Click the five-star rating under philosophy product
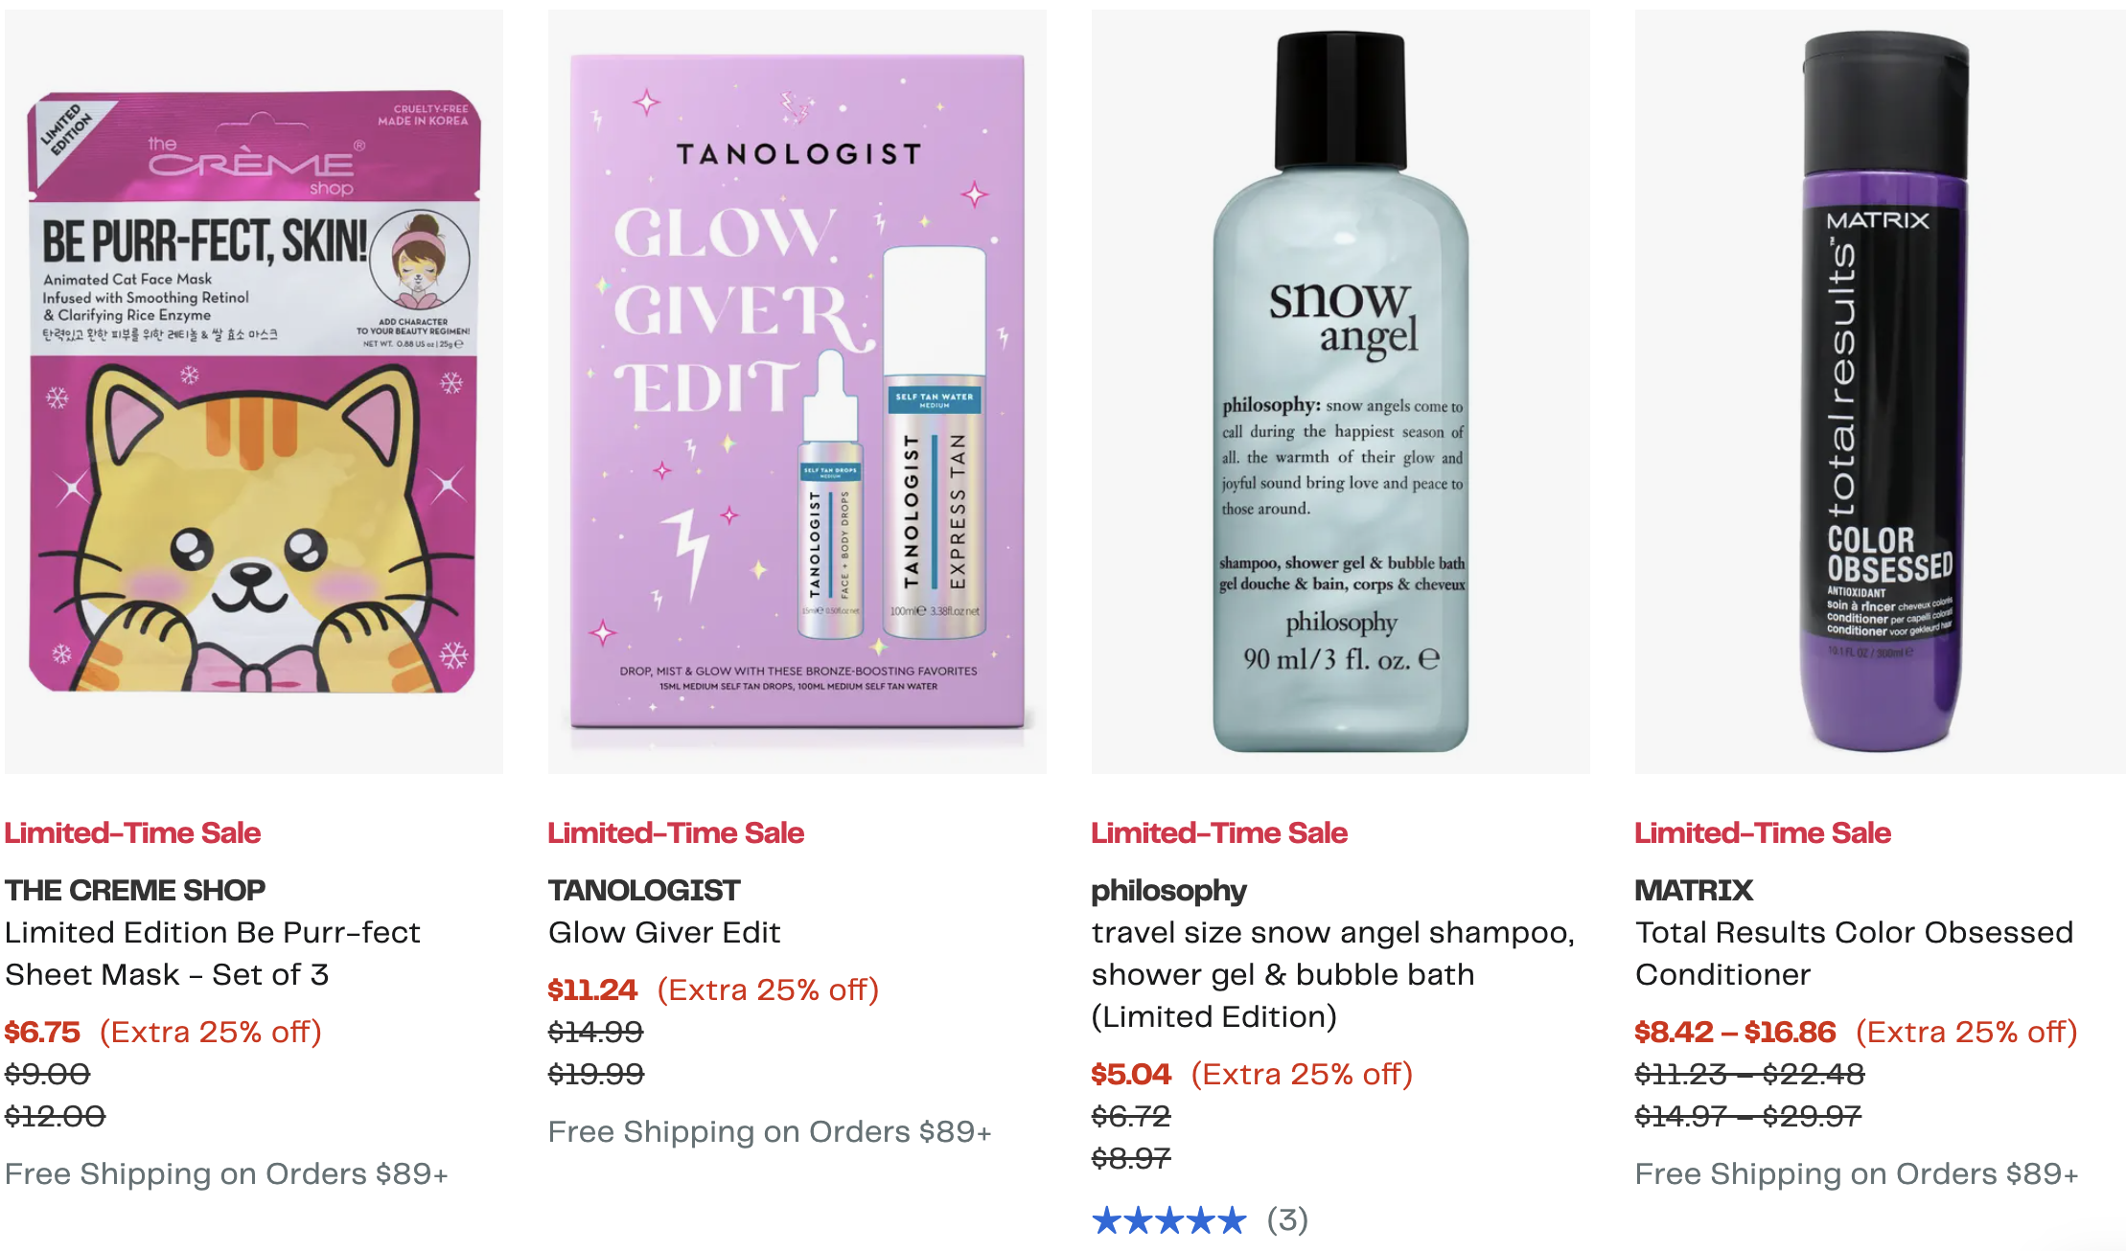2126x1251 pixels. click(1168, 1220)
